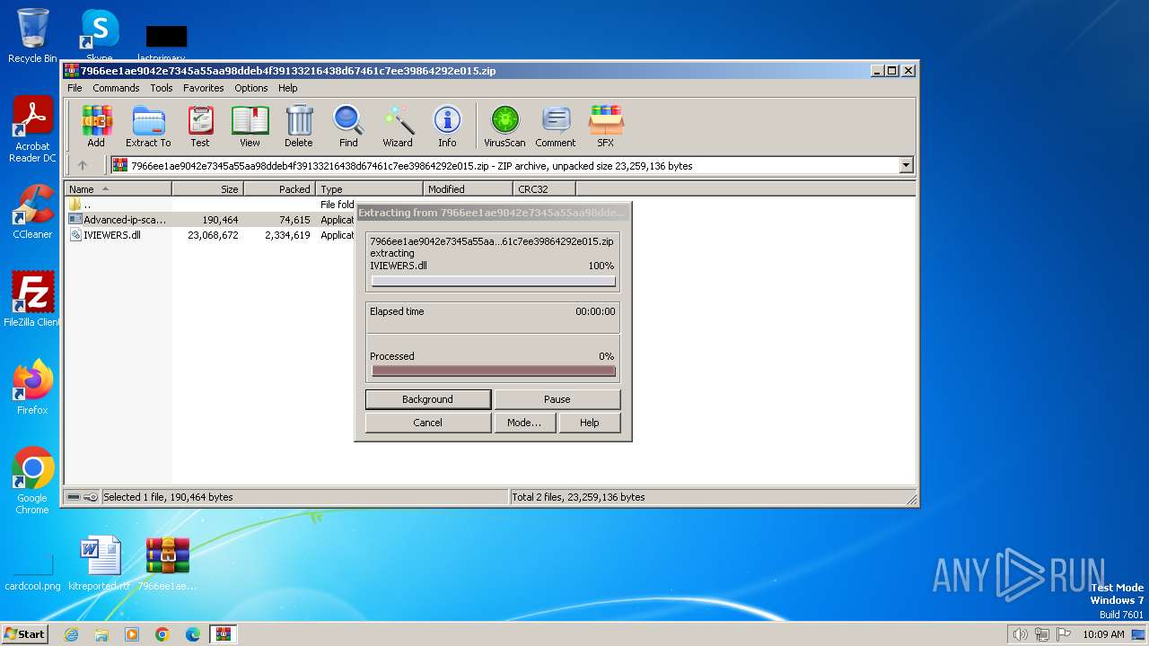Image resolution: width=1149 pixels, height=646 pixels.
Task: Run the Test archive tool
Action: (200, 126)
